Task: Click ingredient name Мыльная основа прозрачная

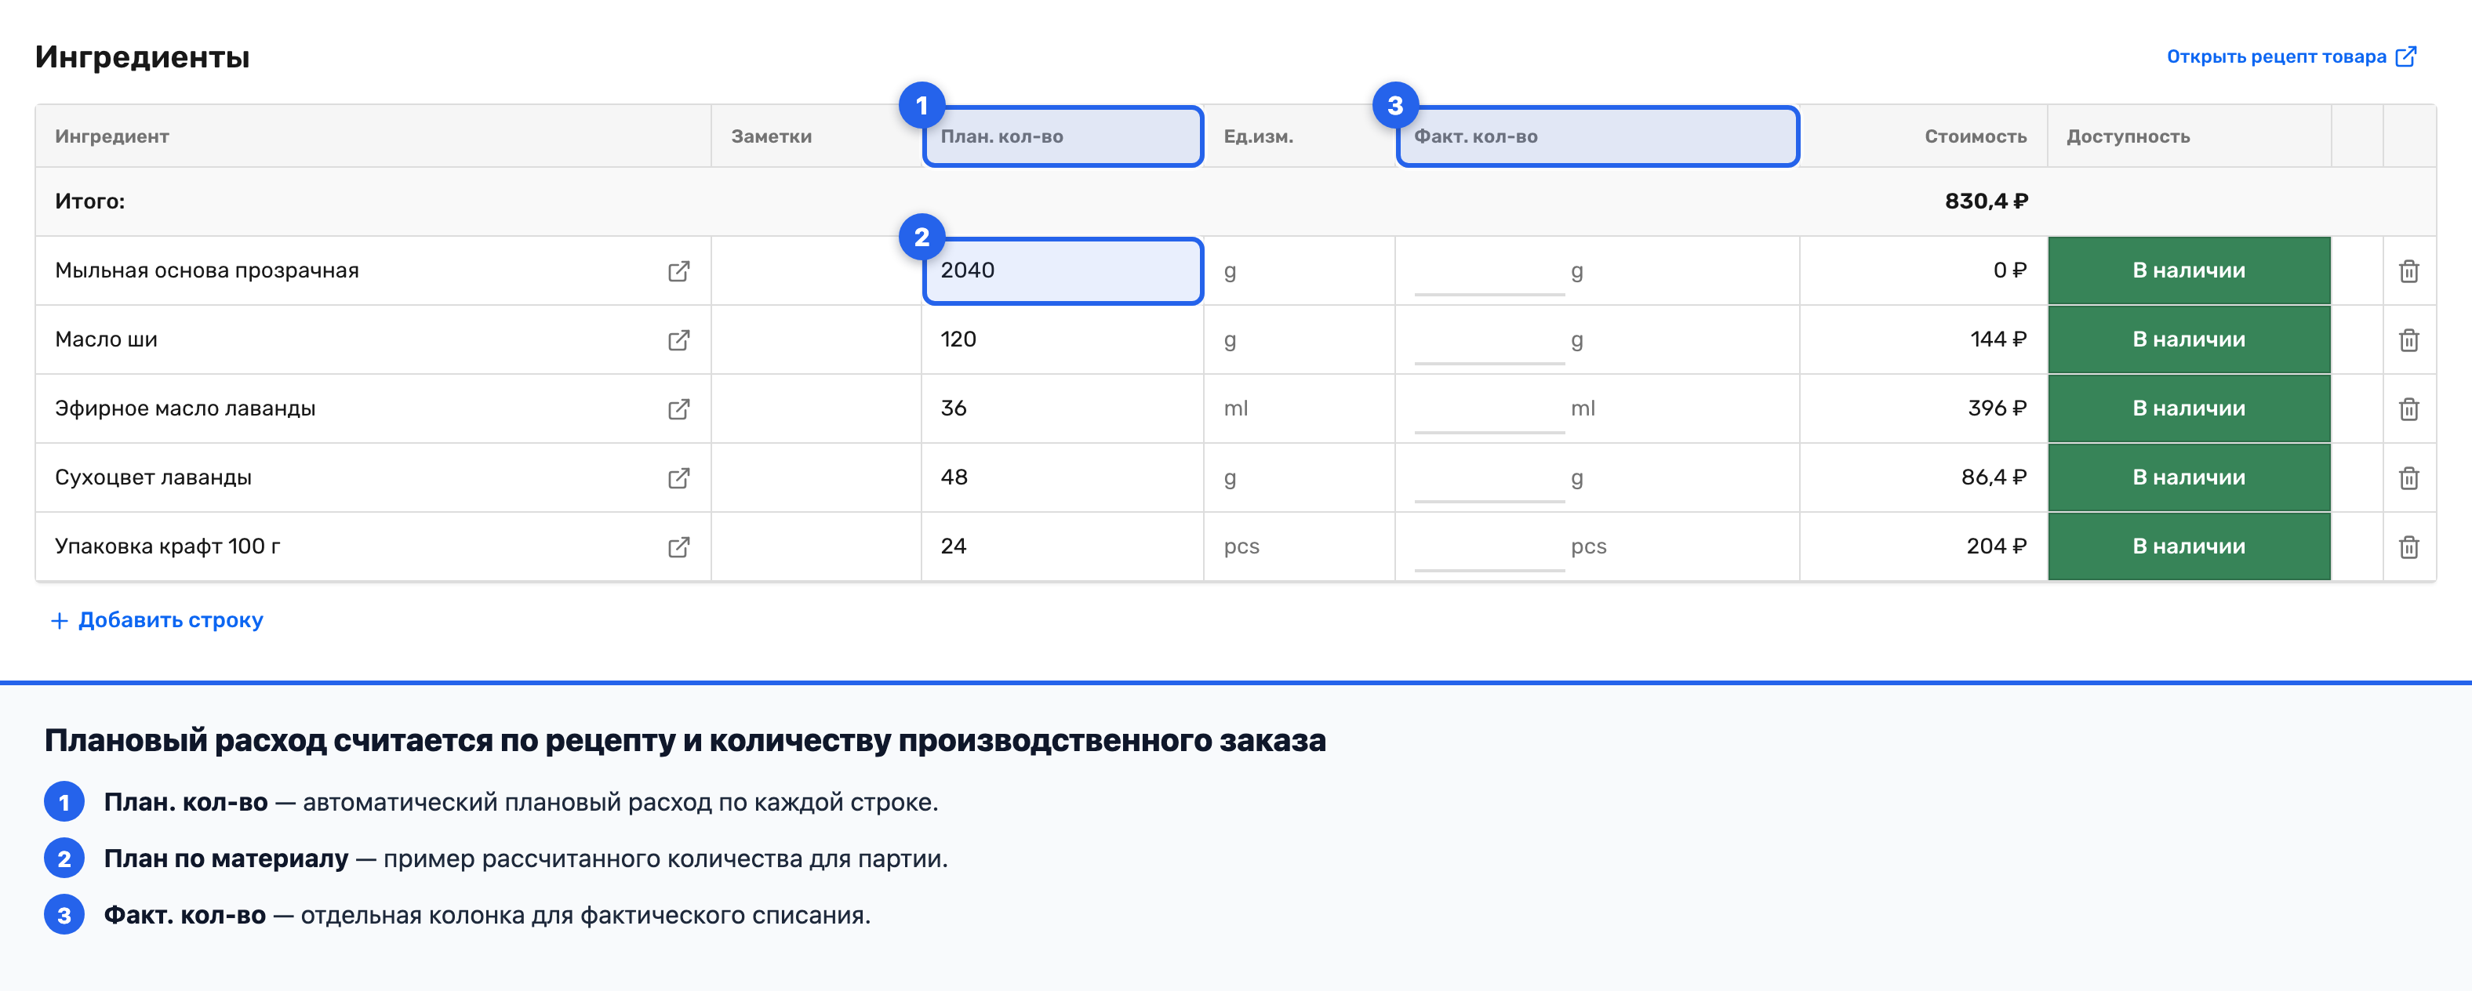Action: tap(206, 270)
